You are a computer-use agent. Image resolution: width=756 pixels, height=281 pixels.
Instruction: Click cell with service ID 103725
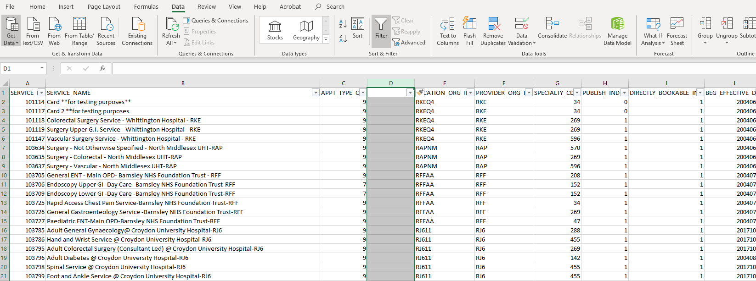[28, 203]
